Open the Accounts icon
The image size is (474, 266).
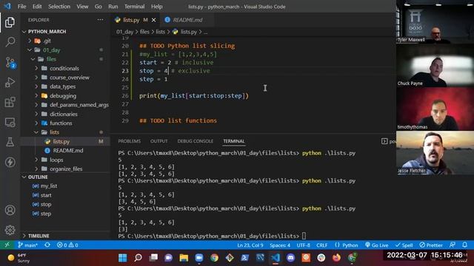[10, 210]
